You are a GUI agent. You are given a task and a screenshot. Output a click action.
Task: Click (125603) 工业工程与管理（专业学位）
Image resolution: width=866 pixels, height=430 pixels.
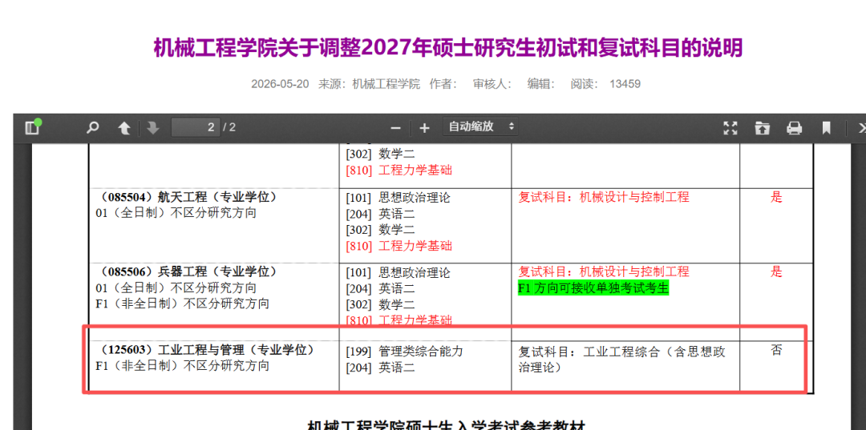(x=205, y=349)
